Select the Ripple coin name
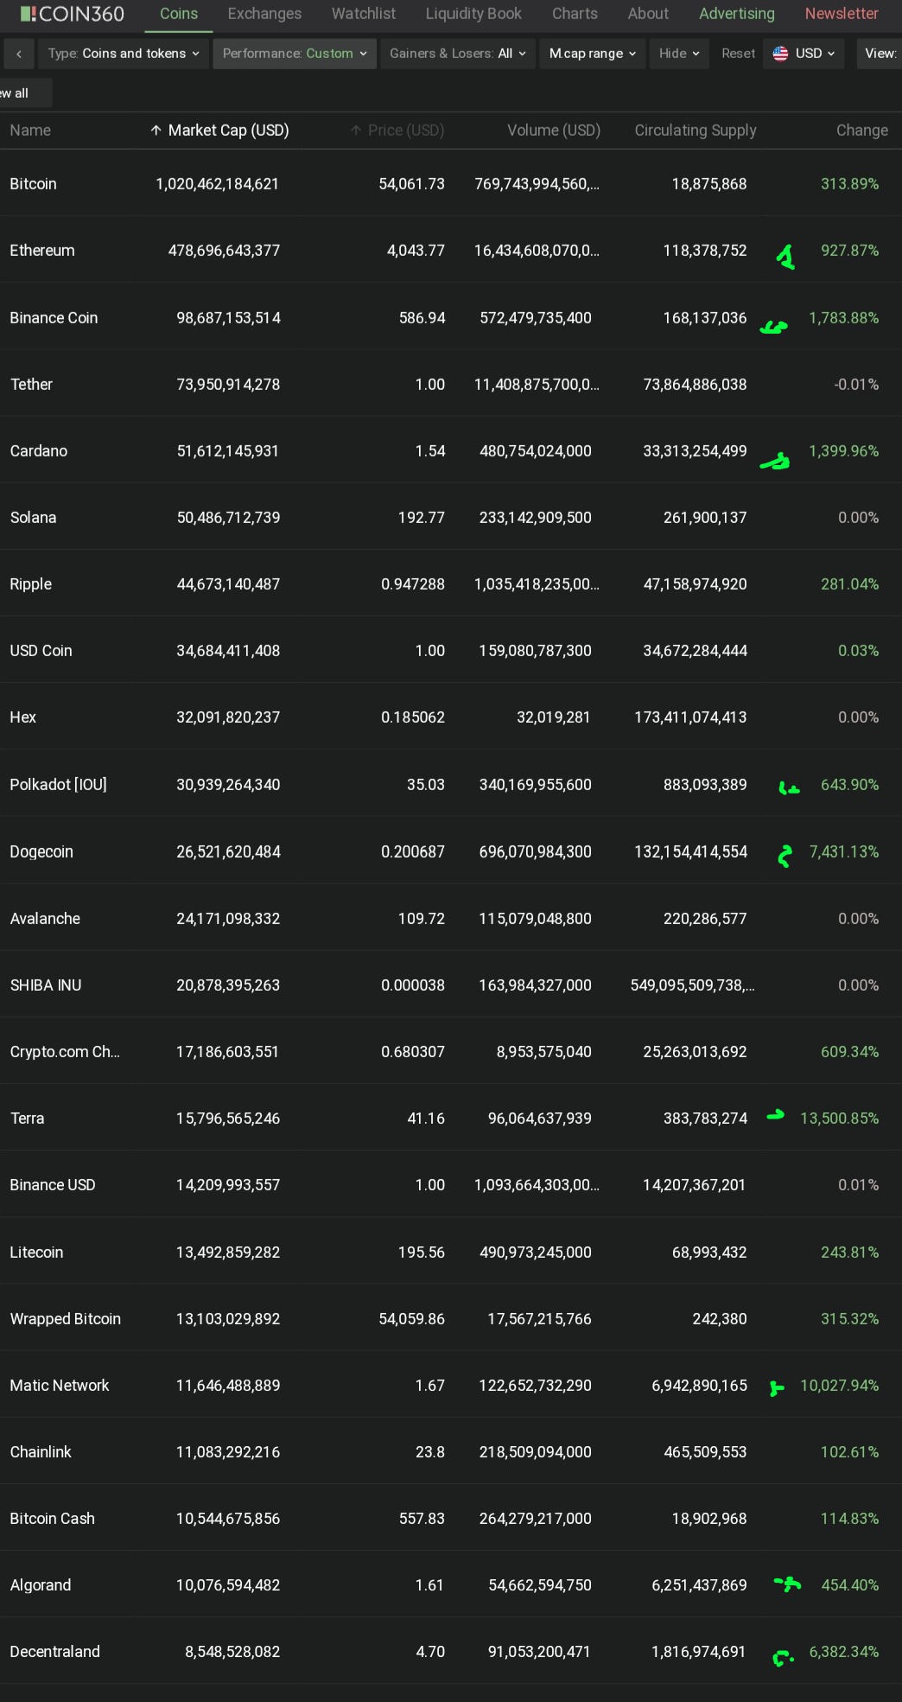Screen dimensions: 902x1702 tap(31, 584)
